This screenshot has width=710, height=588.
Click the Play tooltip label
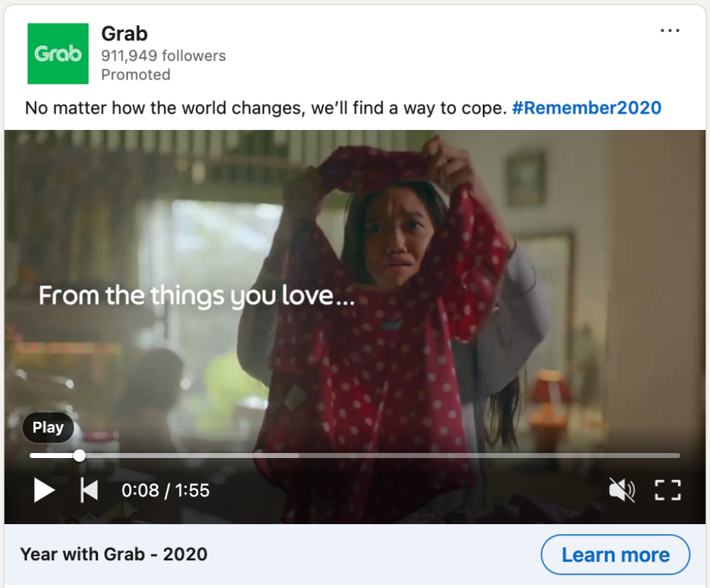click(x=48, y=428)
